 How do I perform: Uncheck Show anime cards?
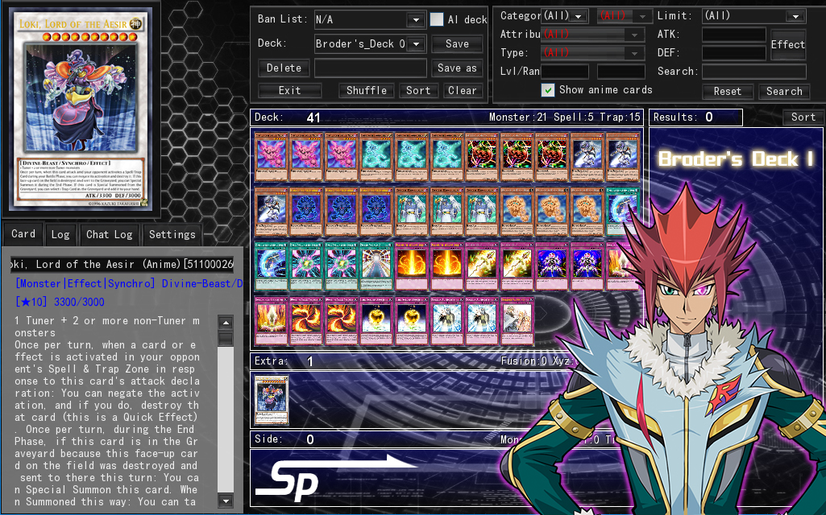click(x=548, y=90)
